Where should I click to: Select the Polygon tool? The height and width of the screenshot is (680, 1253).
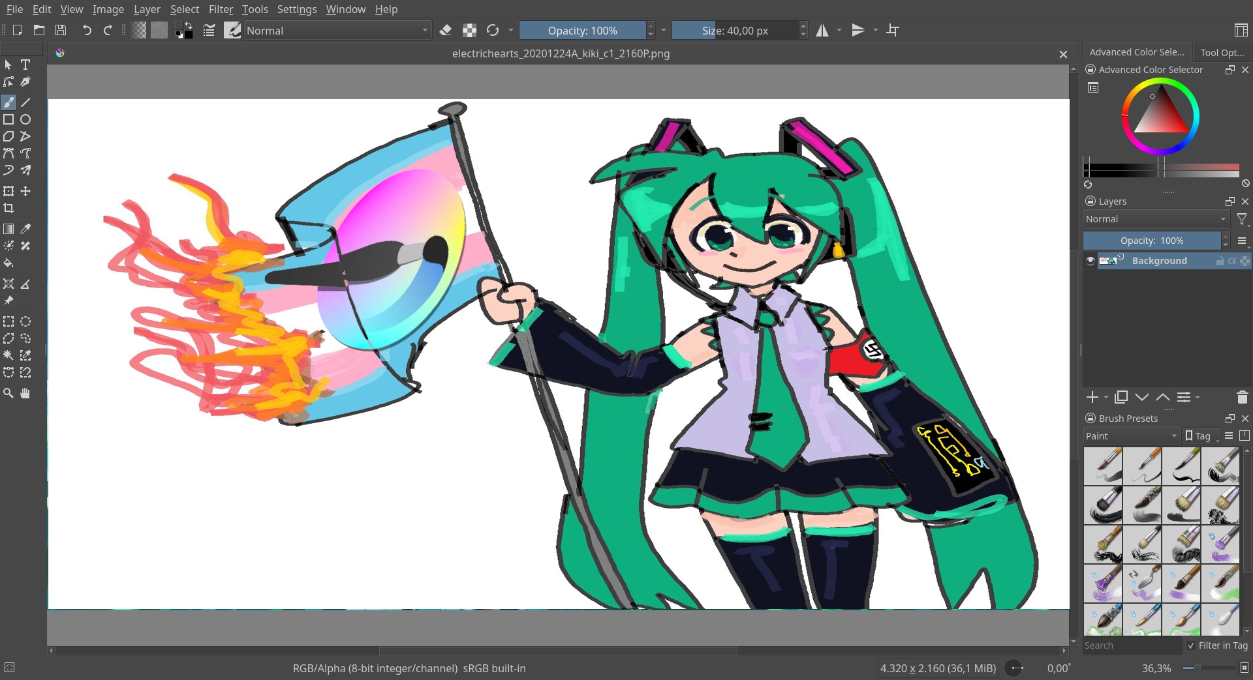tap(8, 136)
